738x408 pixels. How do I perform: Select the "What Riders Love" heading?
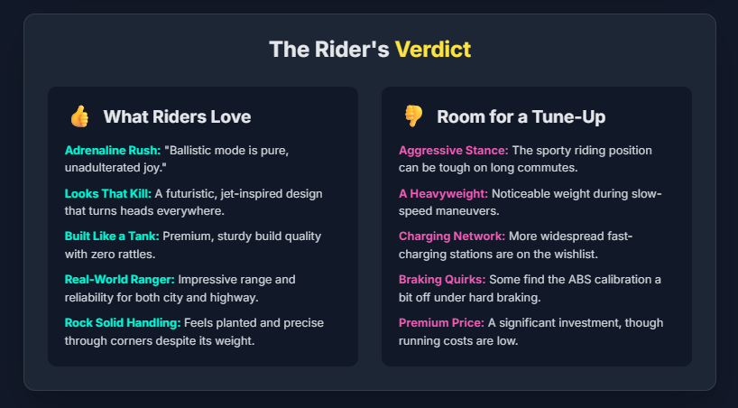click(x=177, y=117)
